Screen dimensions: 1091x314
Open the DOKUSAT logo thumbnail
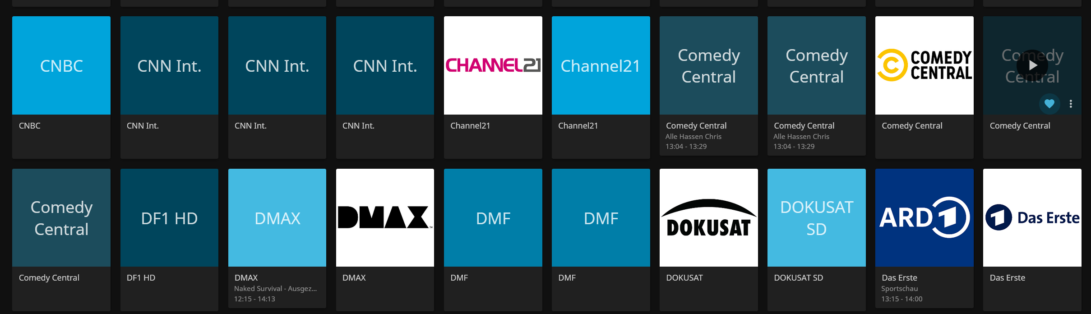tap(708, 217)
